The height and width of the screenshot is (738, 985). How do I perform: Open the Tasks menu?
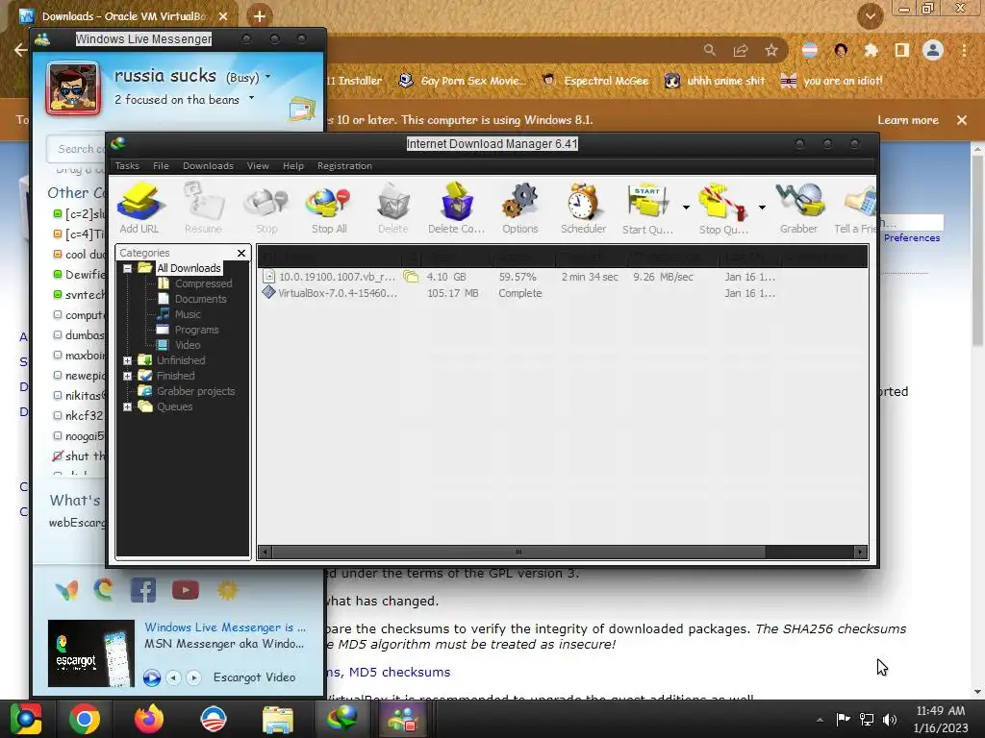(127, 165)
